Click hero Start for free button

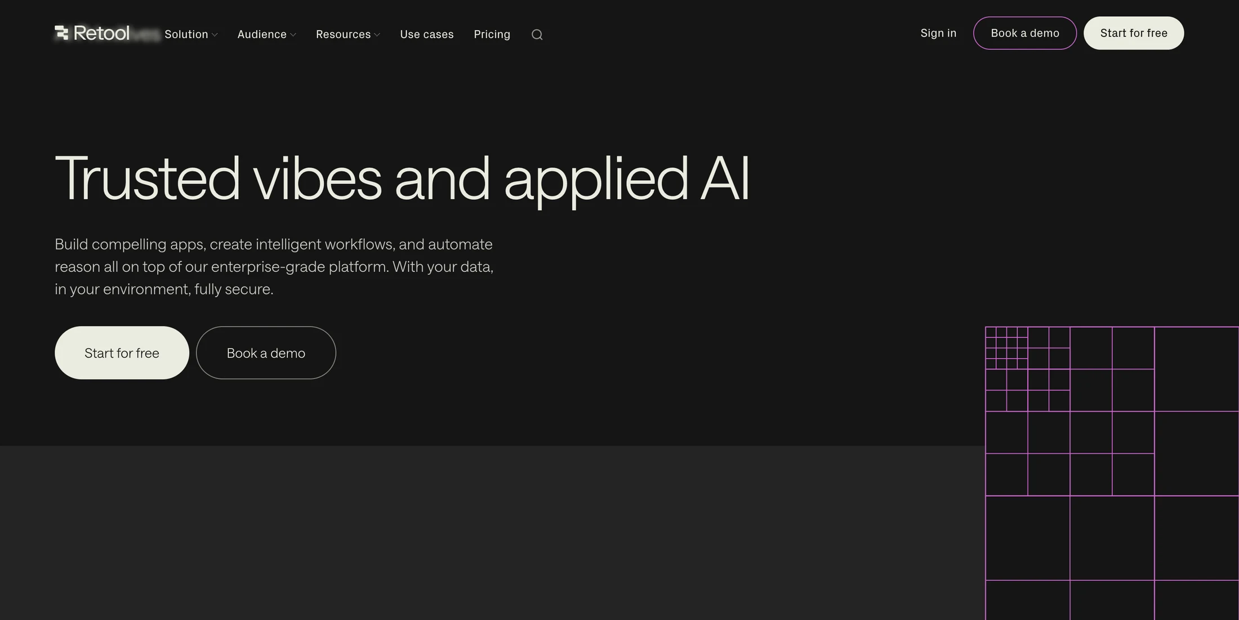coord(122,353)
